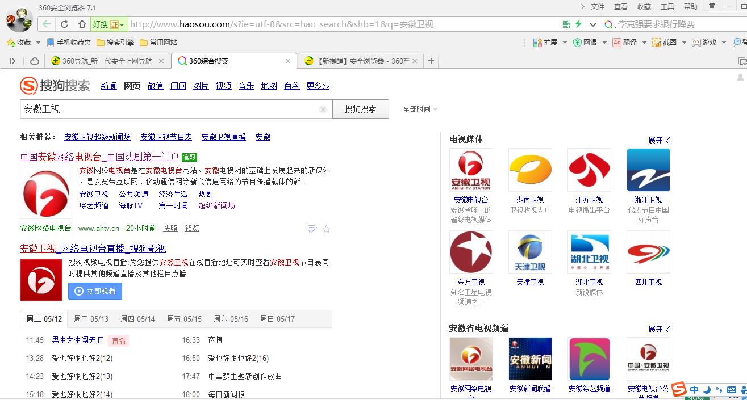The height and width of the screenshot is (400, 747).
Task: Click the comment icon beside ahtv.cn result
Action: pyautogui.click(x=312, y=229)
